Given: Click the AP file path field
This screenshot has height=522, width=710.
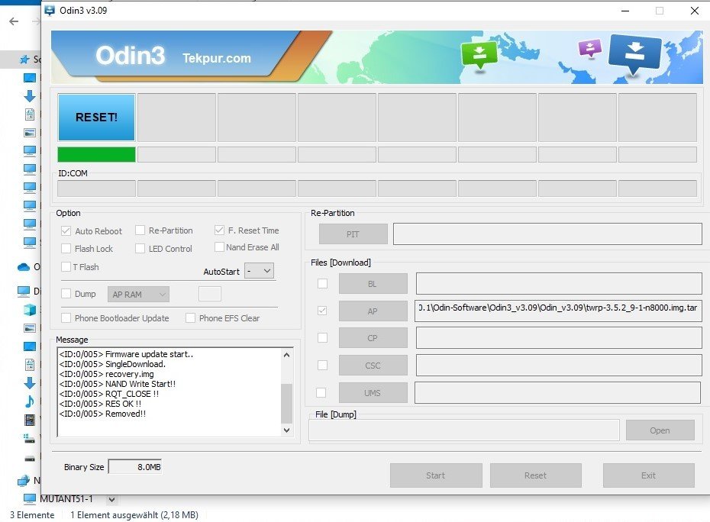Looking at the screenshot, I should point(558,311).
